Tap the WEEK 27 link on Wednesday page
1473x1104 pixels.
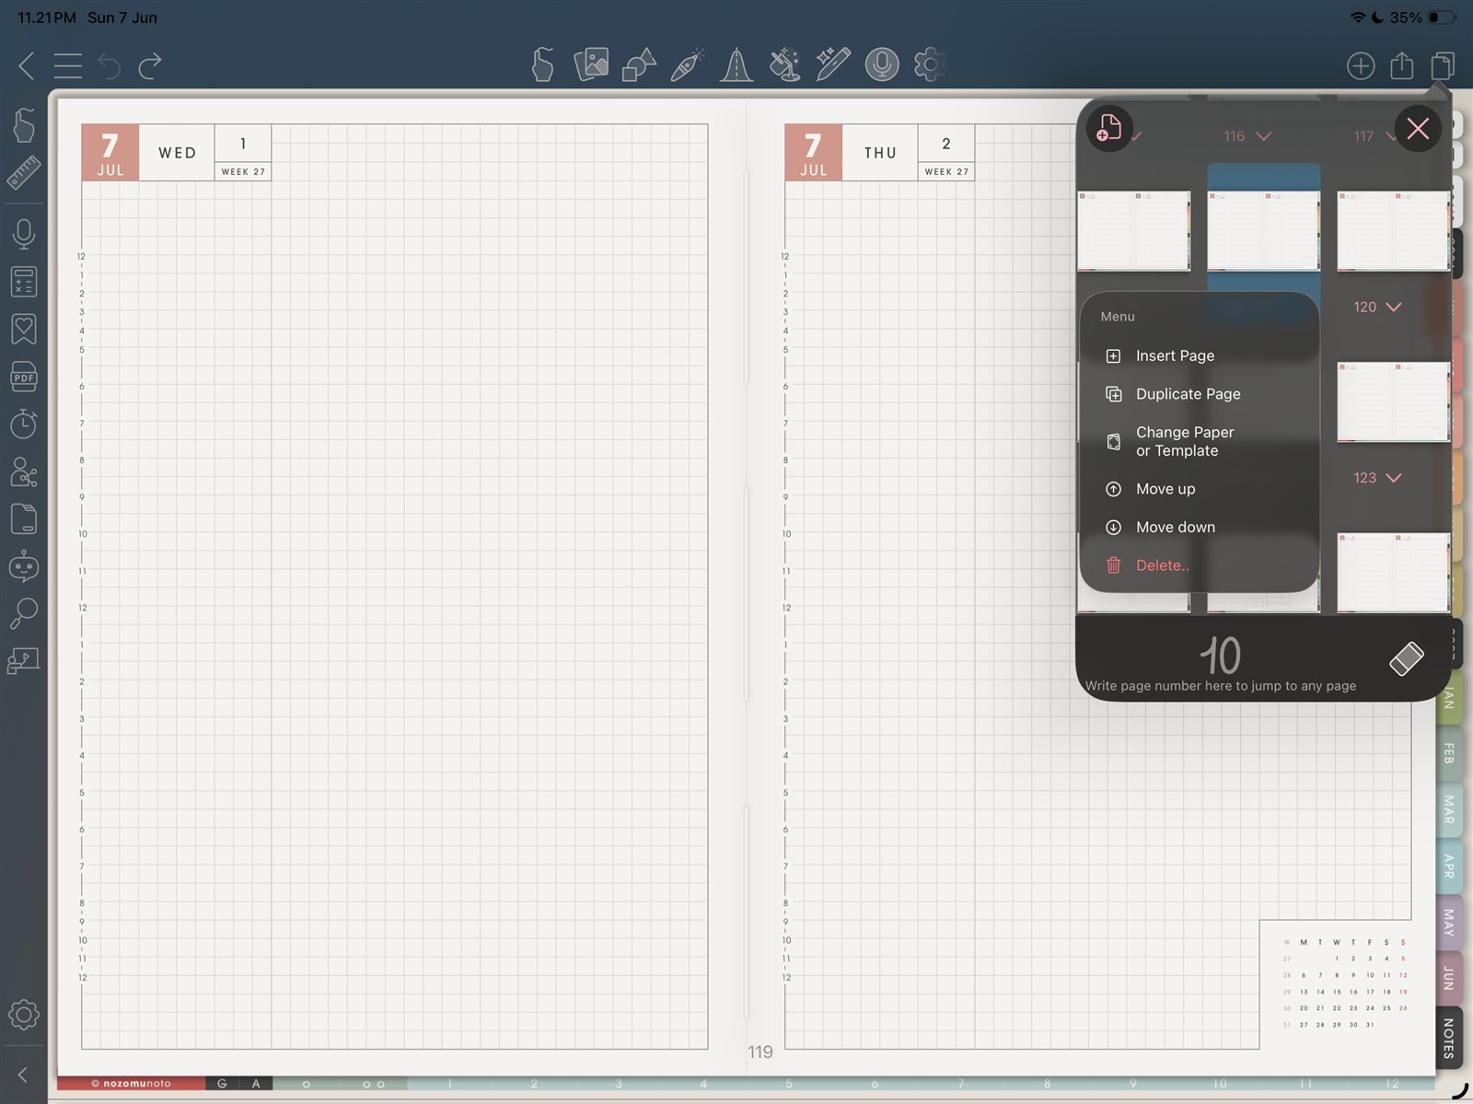[x=243, y=171]
